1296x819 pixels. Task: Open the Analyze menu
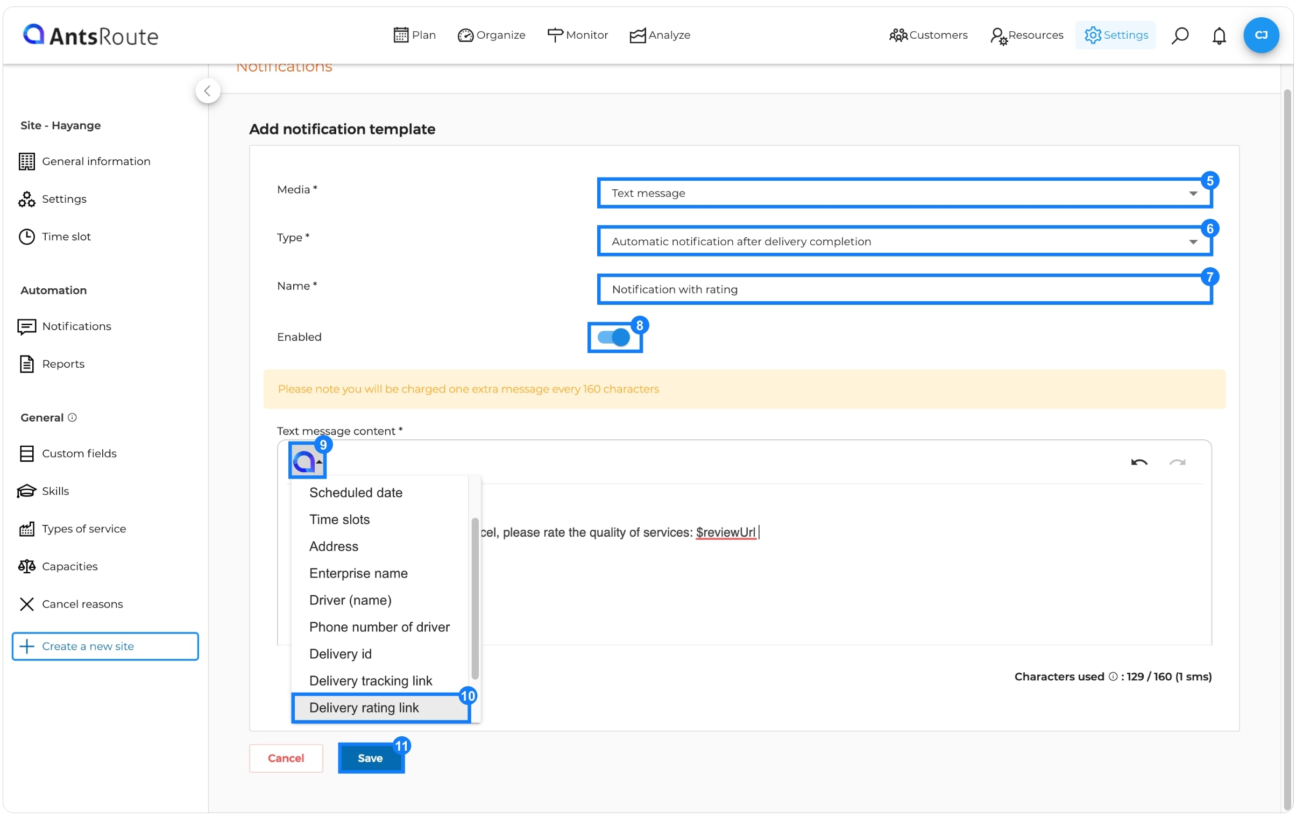tap(660, 35)
